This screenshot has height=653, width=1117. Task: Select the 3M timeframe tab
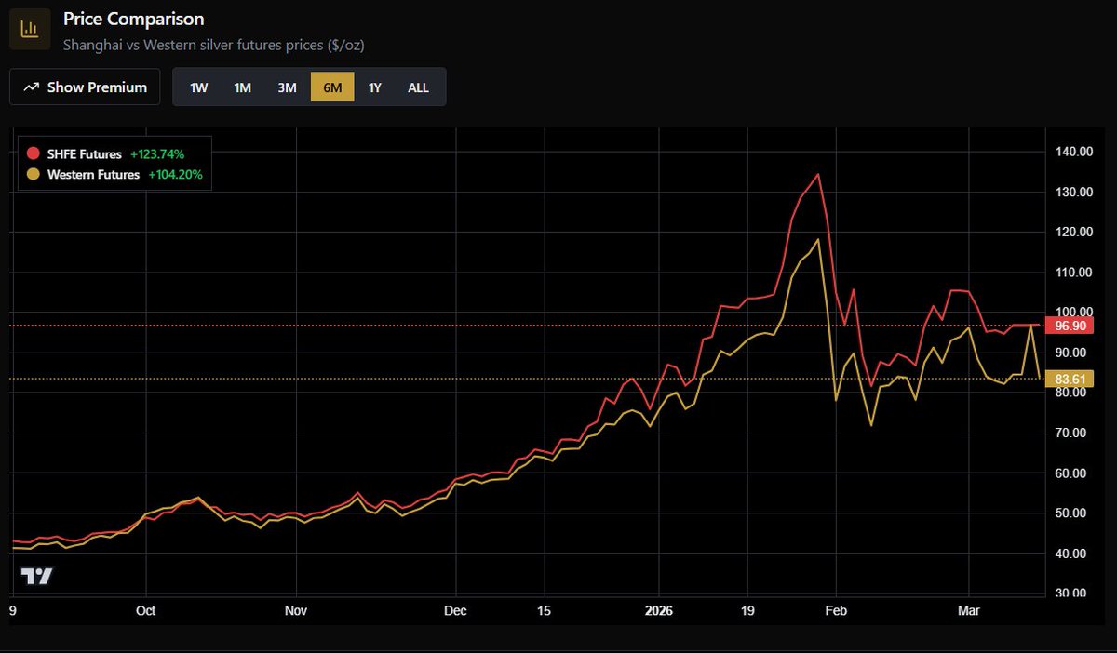286,87
